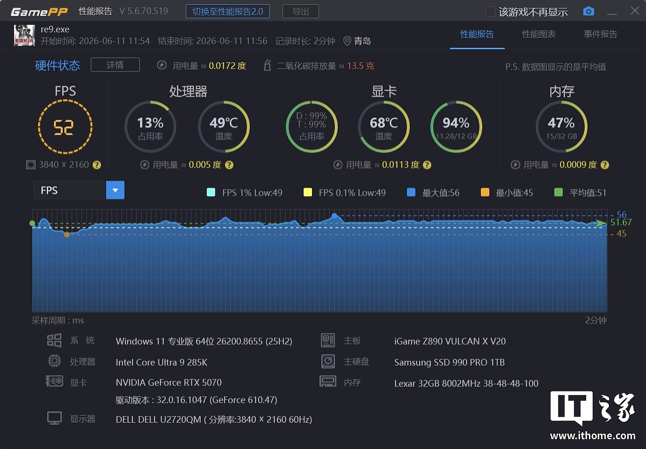Toggle the 最大值 blue legend swatch
The height and width of the screenshot is (449, 646).
pos(411,192)
